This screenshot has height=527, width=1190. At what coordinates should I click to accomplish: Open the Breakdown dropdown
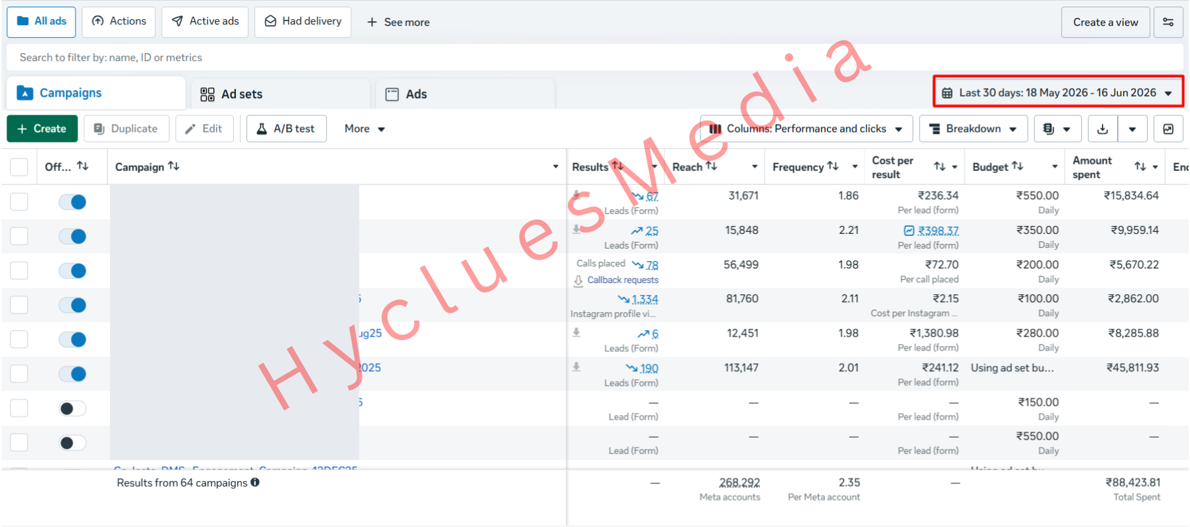click(x=973, y=129)
